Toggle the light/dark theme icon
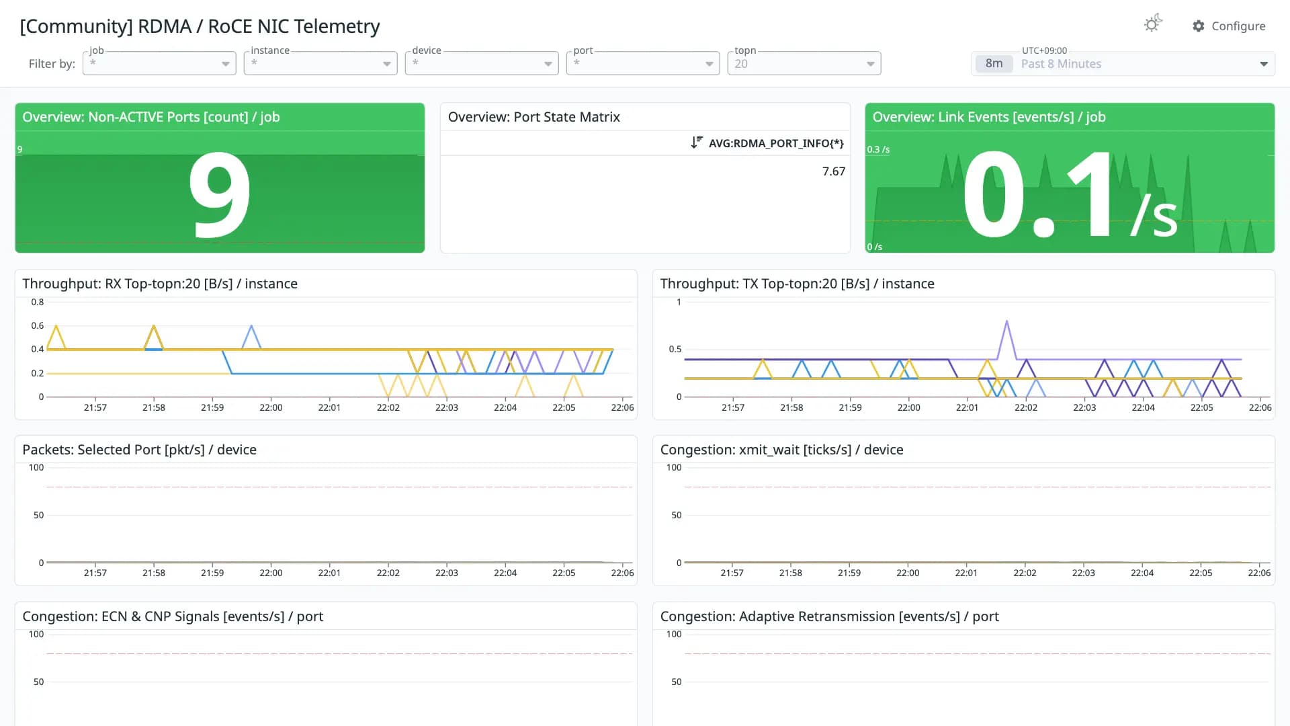Viewport: 1290px width, 726px height. pyautogui.click(x=1153, y=24)
